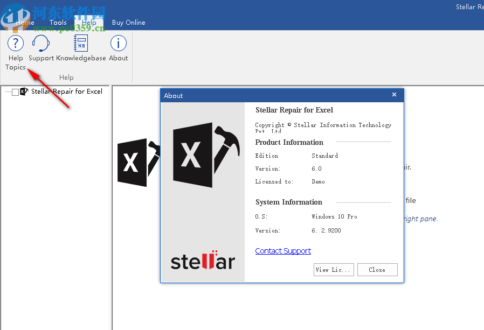Open the Knowledgebase KB icon

click(x=81, y=43)
